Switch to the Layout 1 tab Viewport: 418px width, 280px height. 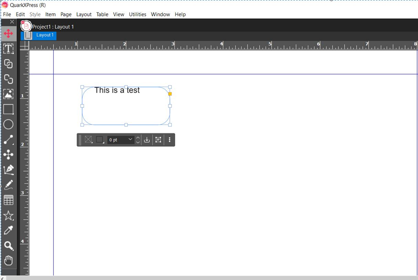pyautogui.click(x=44, y=35)
